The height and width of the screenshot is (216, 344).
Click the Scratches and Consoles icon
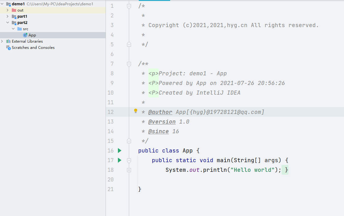8,48
